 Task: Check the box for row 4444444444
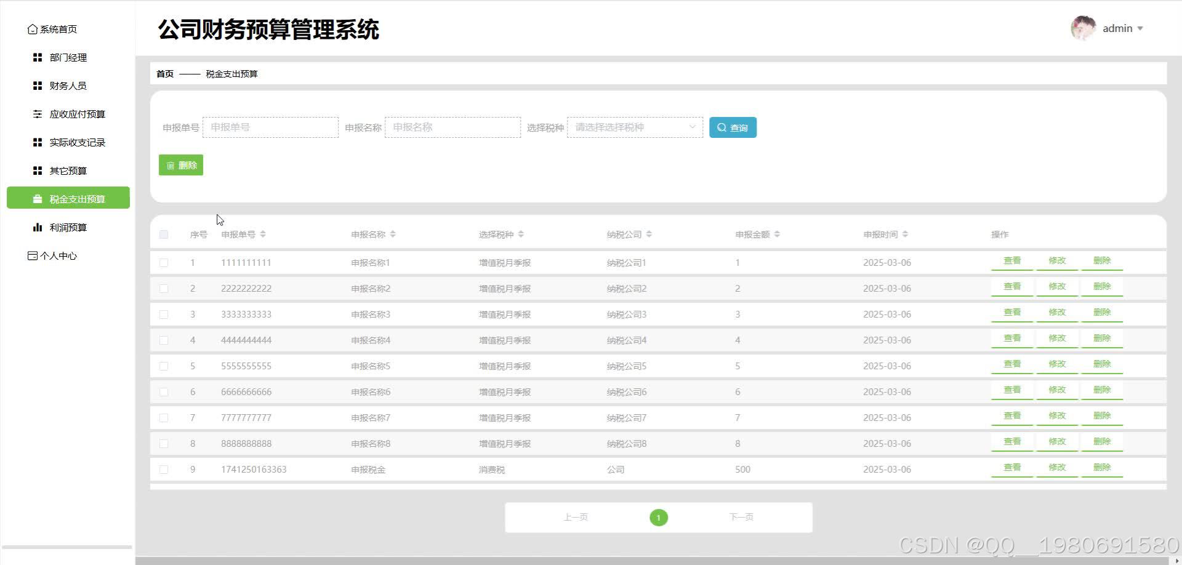click(x=164, y=340)
